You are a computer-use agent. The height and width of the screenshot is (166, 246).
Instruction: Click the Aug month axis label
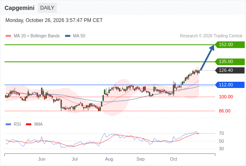[x=109, y=159]
